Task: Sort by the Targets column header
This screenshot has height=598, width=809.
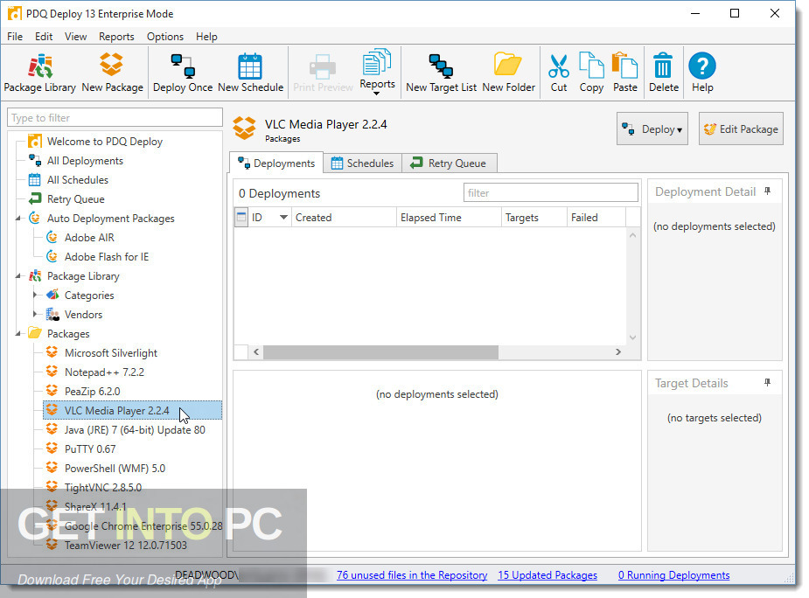Action: point(534,218)
